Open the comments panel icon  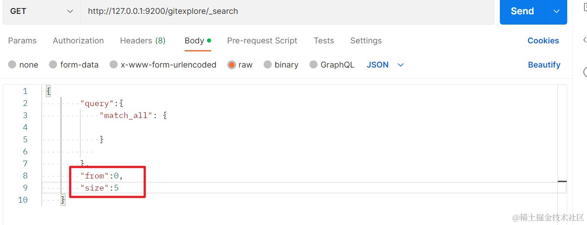pyautogui.click(x=585, y=6)
